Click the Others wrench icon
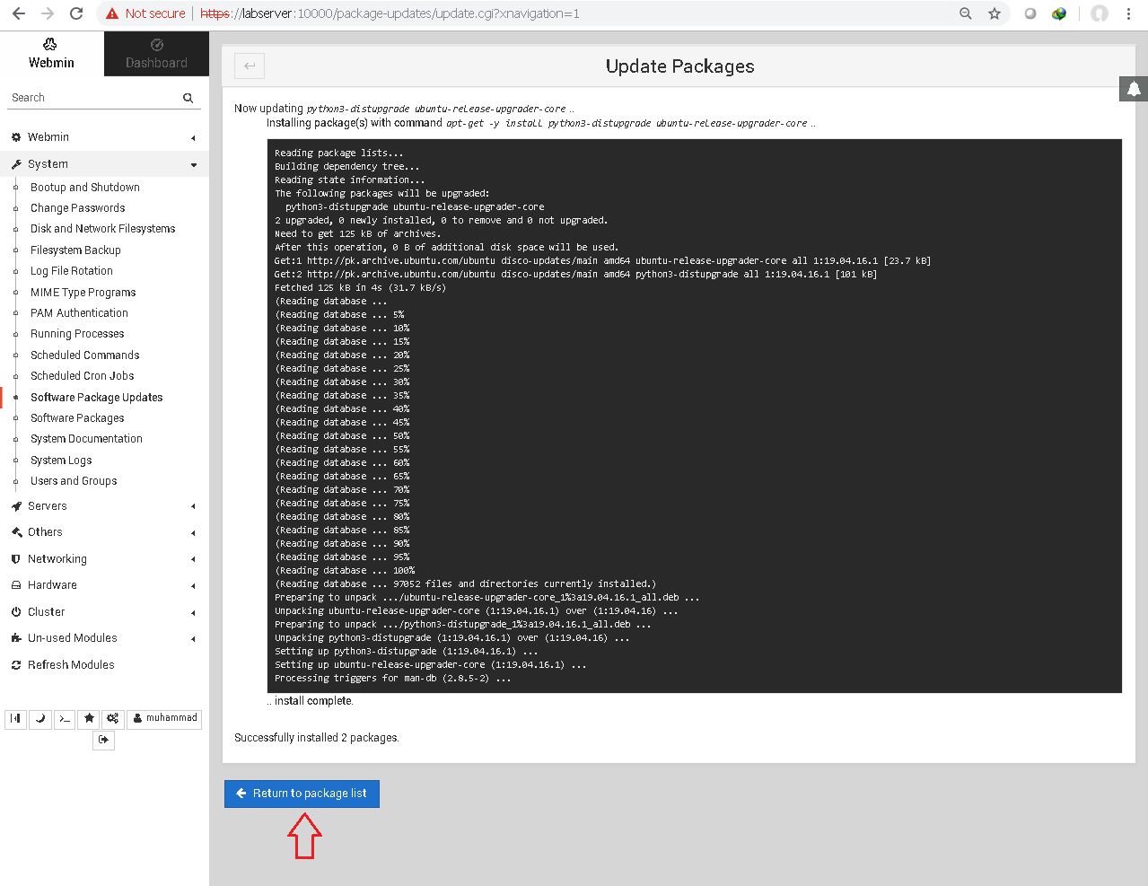This screenshot has height=886, width=1148. click(16, 532)
